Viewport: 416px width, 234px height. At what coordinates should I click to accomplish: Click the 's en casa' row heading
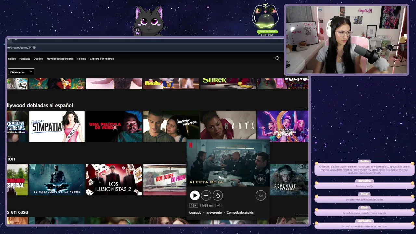coord(18,212)
